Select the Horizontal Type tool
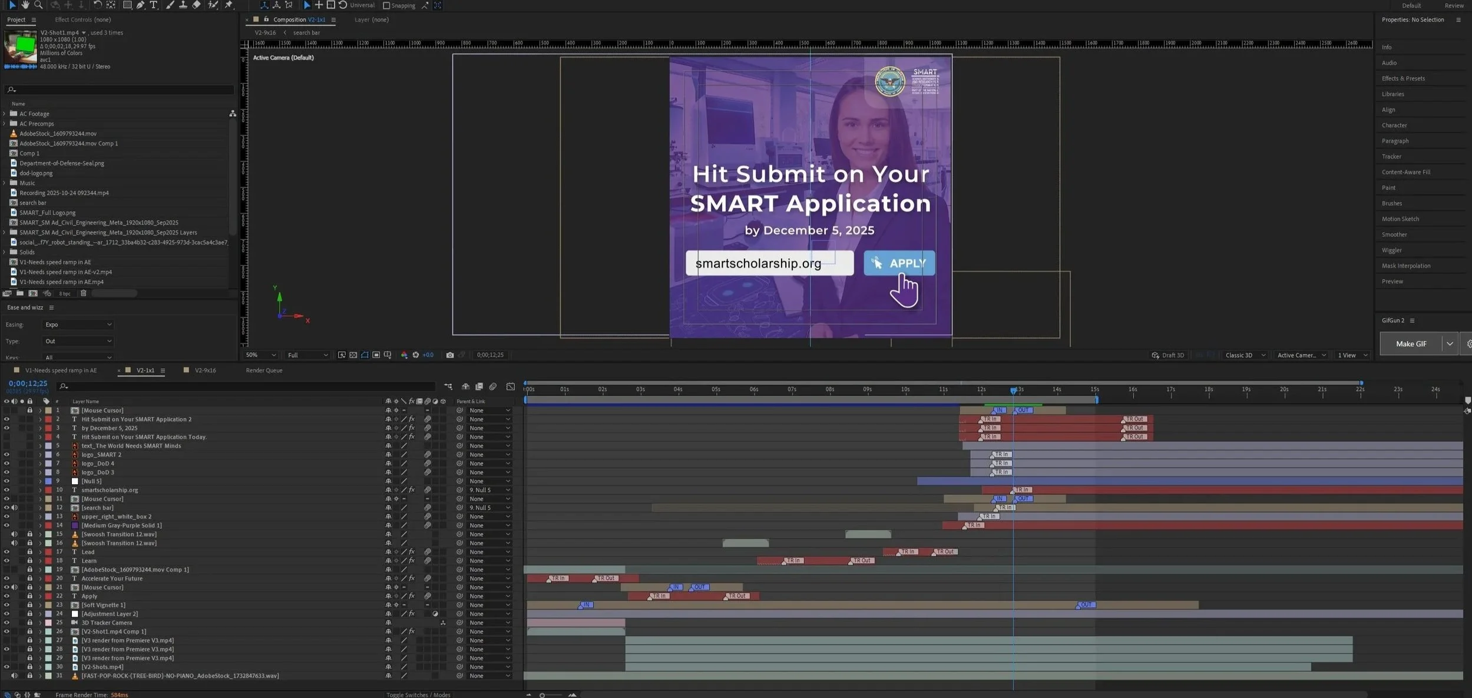This screenshot has height=698, width=1472. [154, 5]
